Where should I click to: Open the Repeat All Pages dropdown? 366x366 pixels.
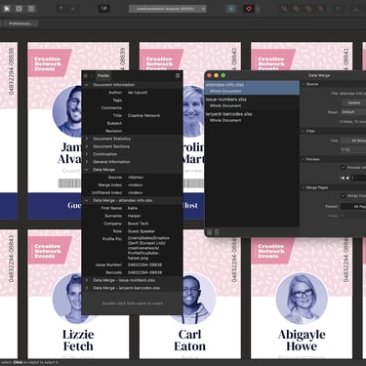(353, 206)
